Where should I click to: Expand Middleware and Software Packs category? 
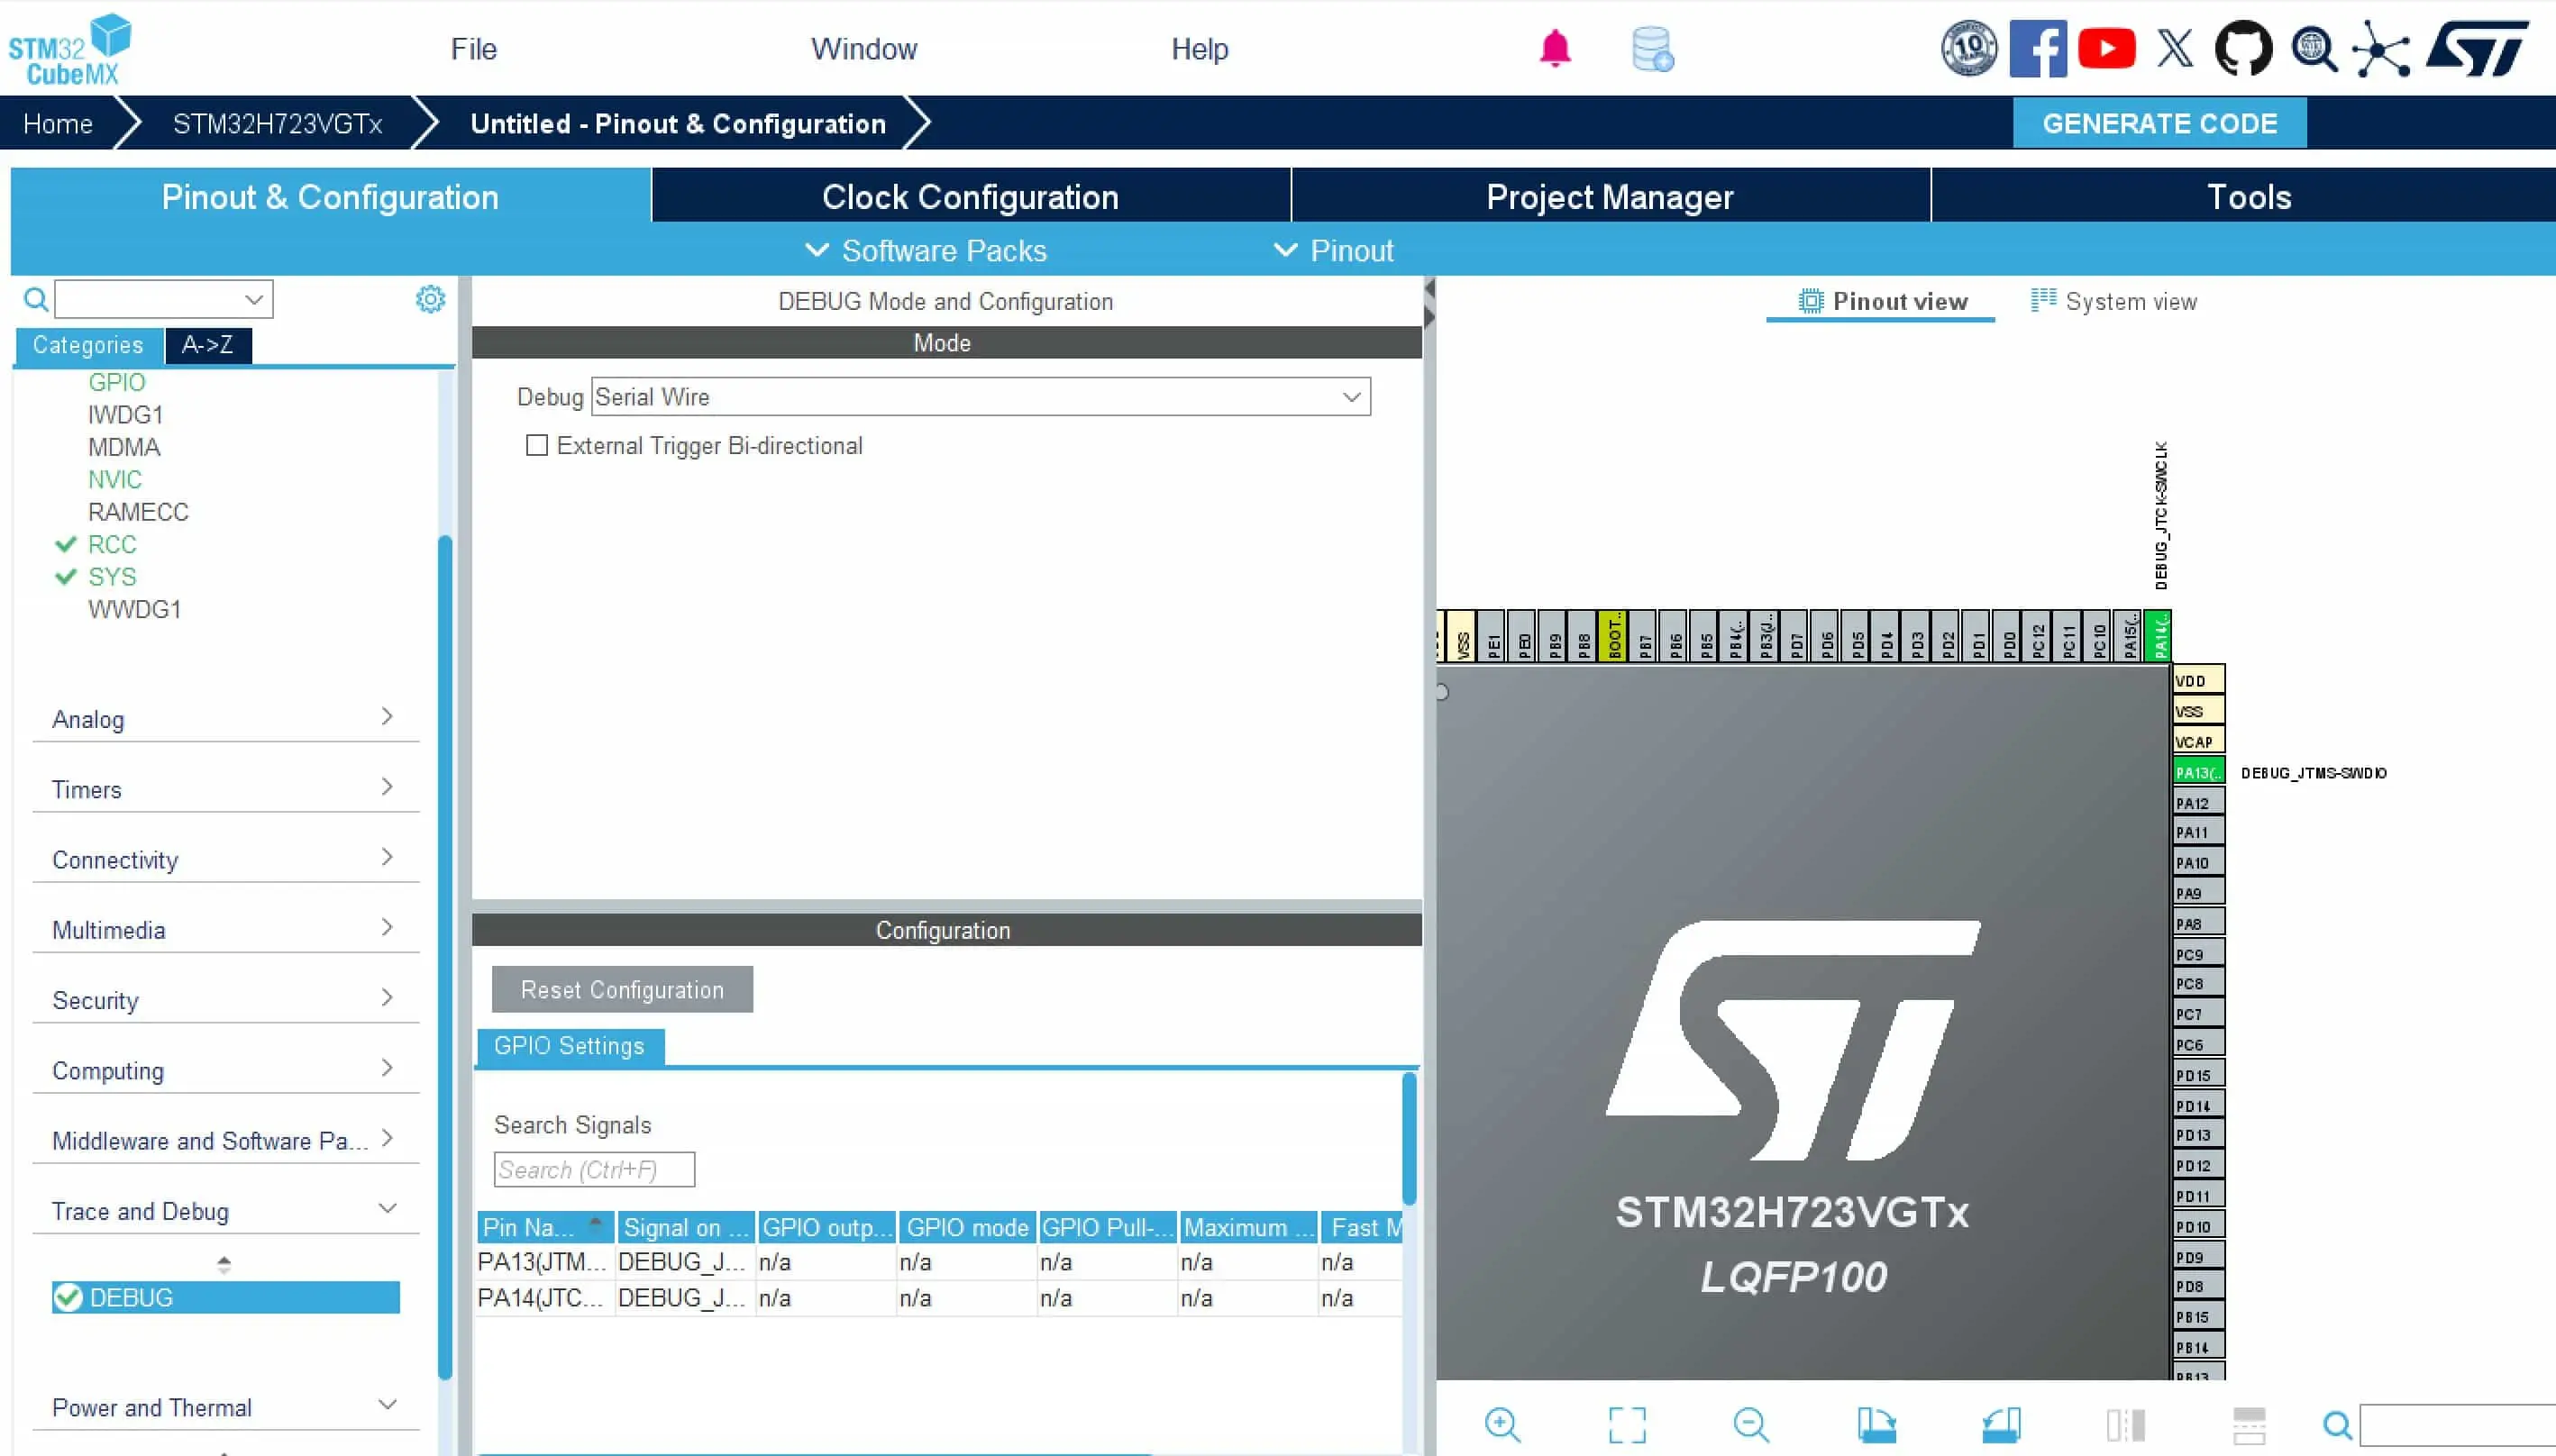(225, 1139)
